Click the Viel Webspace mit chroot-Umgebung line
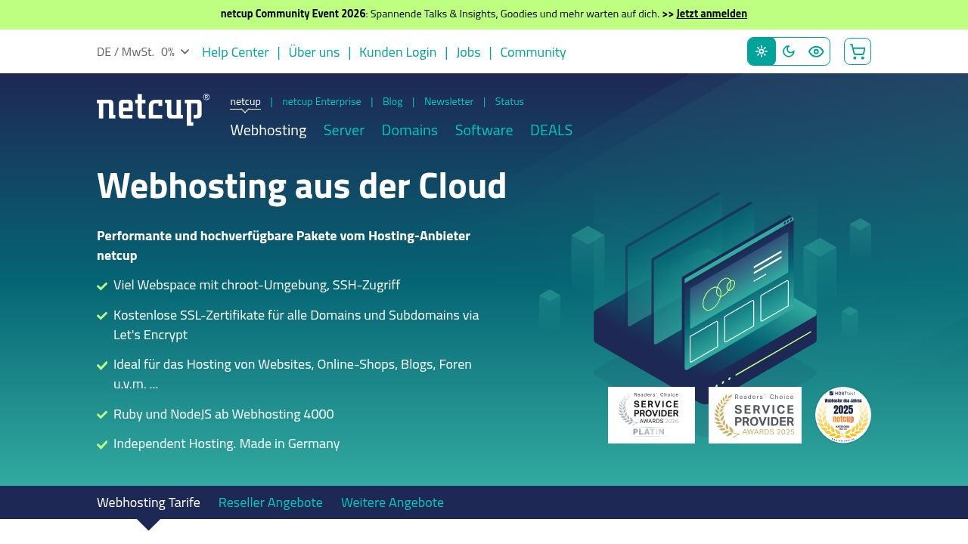This screenshot has width=968, height=544. (256, 285)
